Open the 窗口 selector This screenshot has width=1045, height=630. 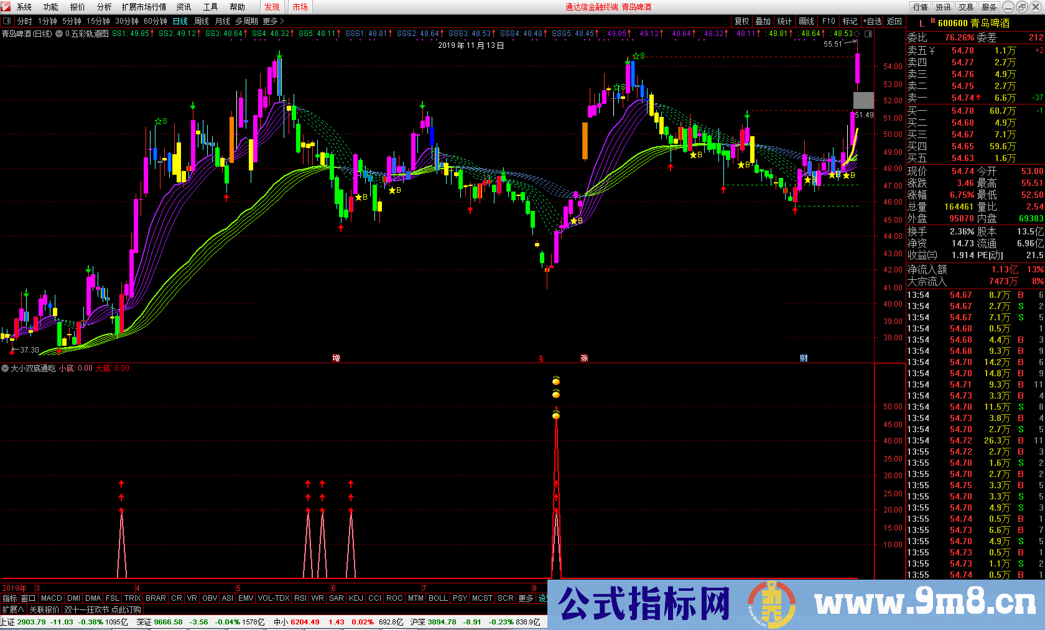[28, 598]
